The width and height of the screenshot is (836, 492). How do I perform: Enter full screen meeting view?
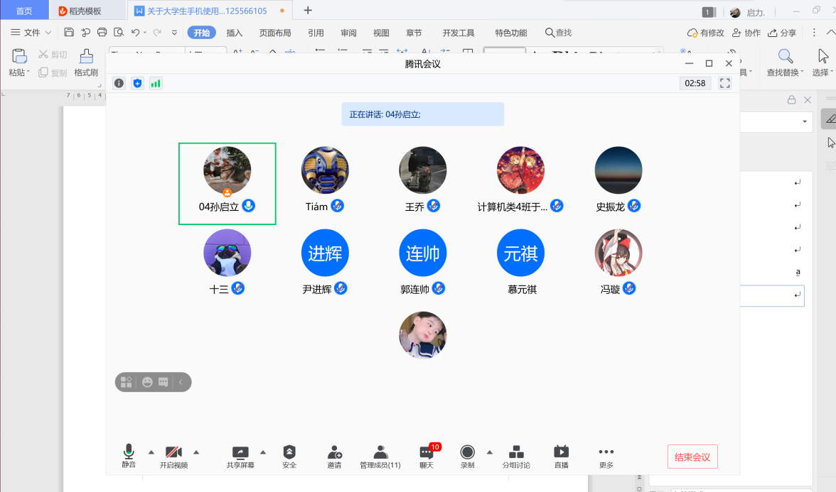725,83
